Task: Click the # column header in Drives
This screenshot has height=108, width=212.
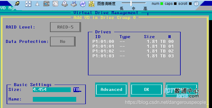Action: 170,37
